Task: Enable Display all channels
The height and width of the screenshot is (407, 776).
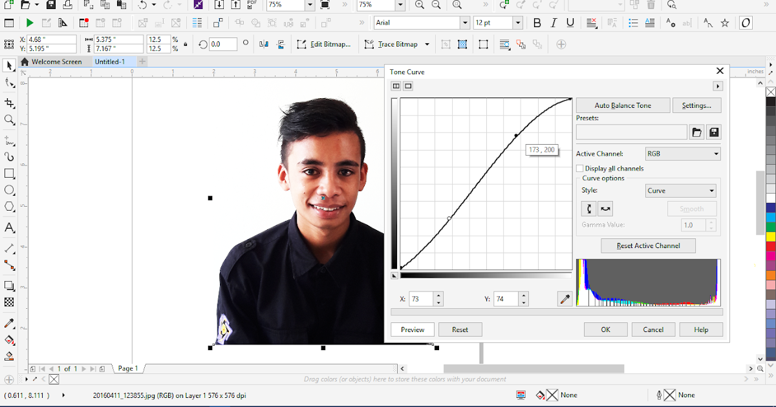Action: (x=580, y=168)
